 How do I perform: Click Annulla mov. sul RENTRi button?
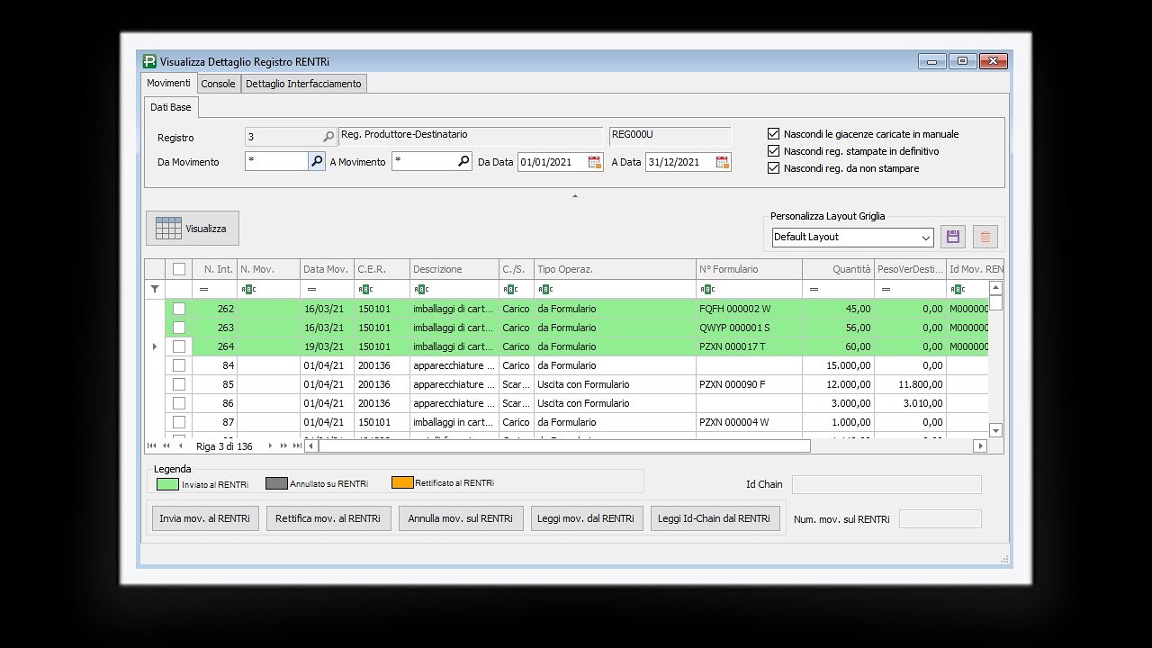pos(461,518)
